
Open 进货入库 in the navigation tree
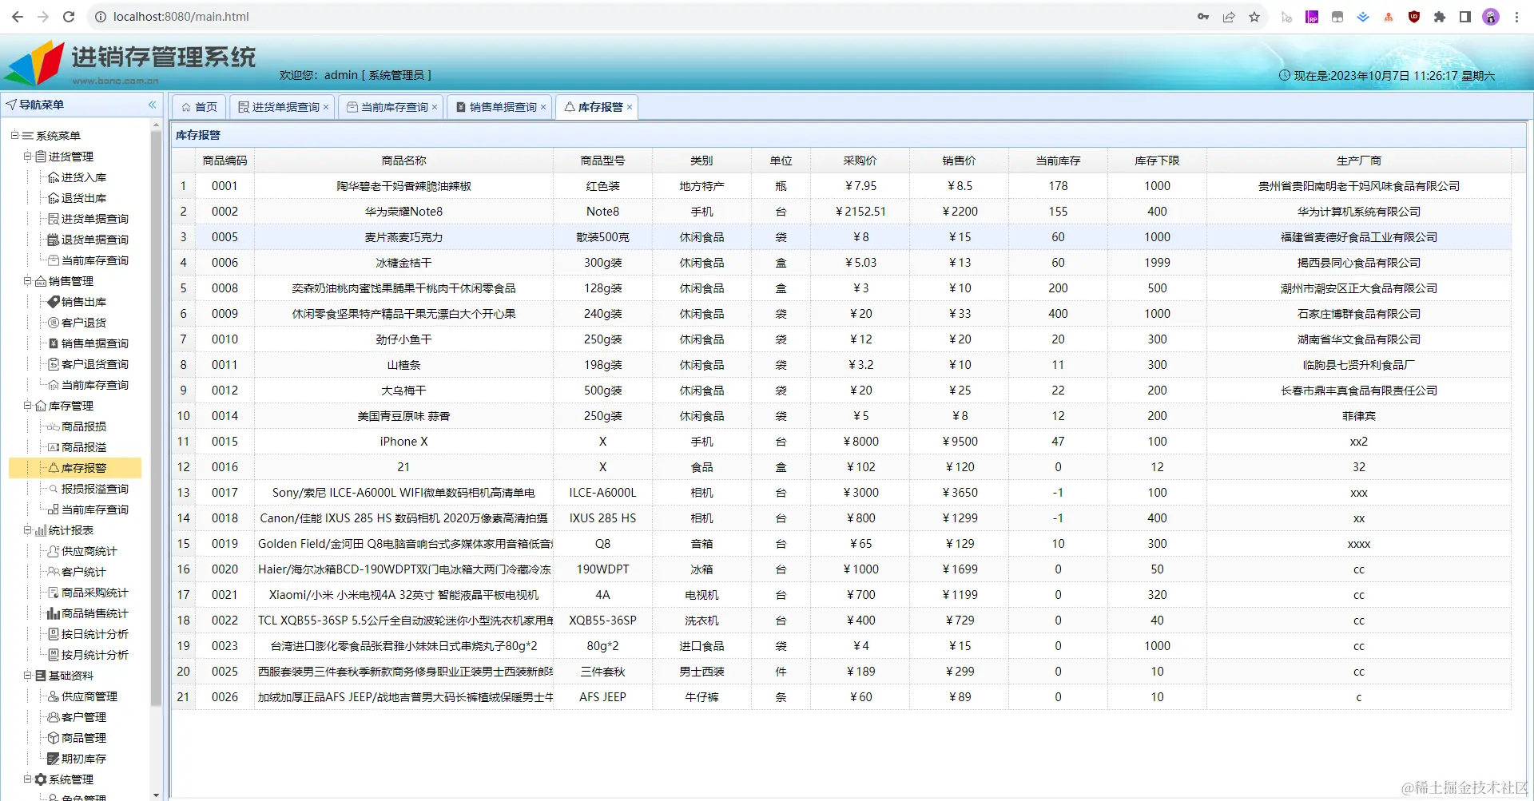coord(83,177)
